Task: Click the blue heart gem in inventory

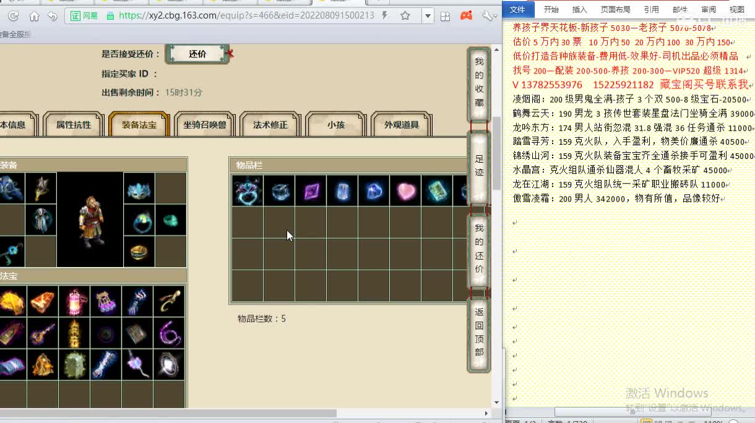Action: click(374, 190)
